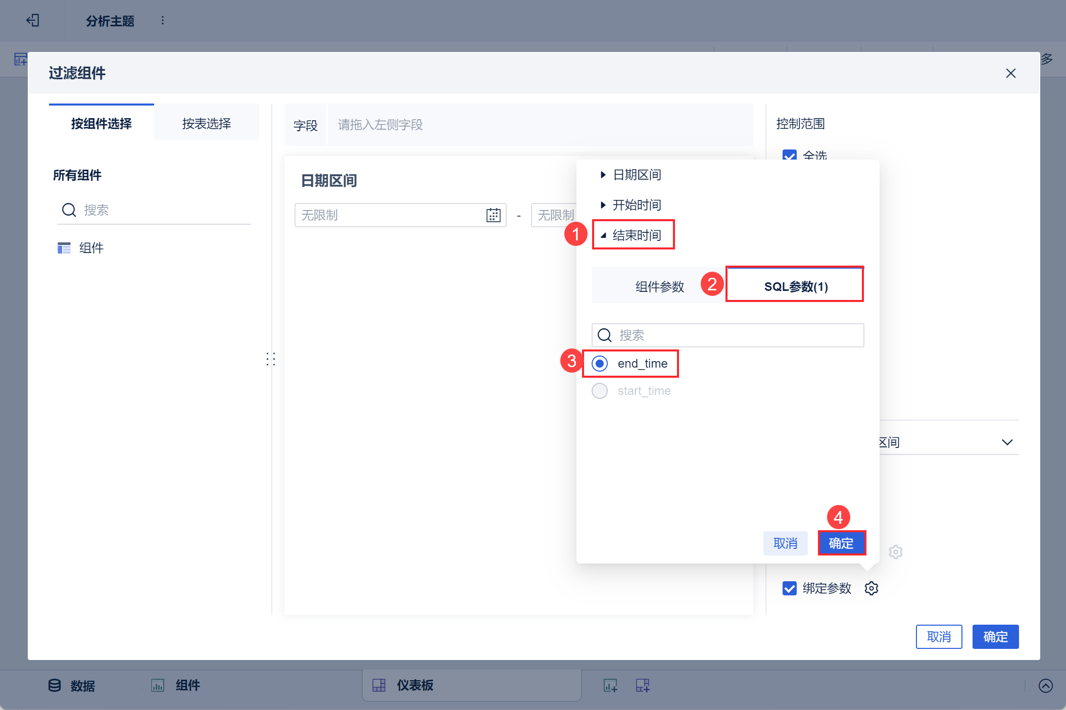
Task: Click 确定 in the parameter popup
Action: 841,543
